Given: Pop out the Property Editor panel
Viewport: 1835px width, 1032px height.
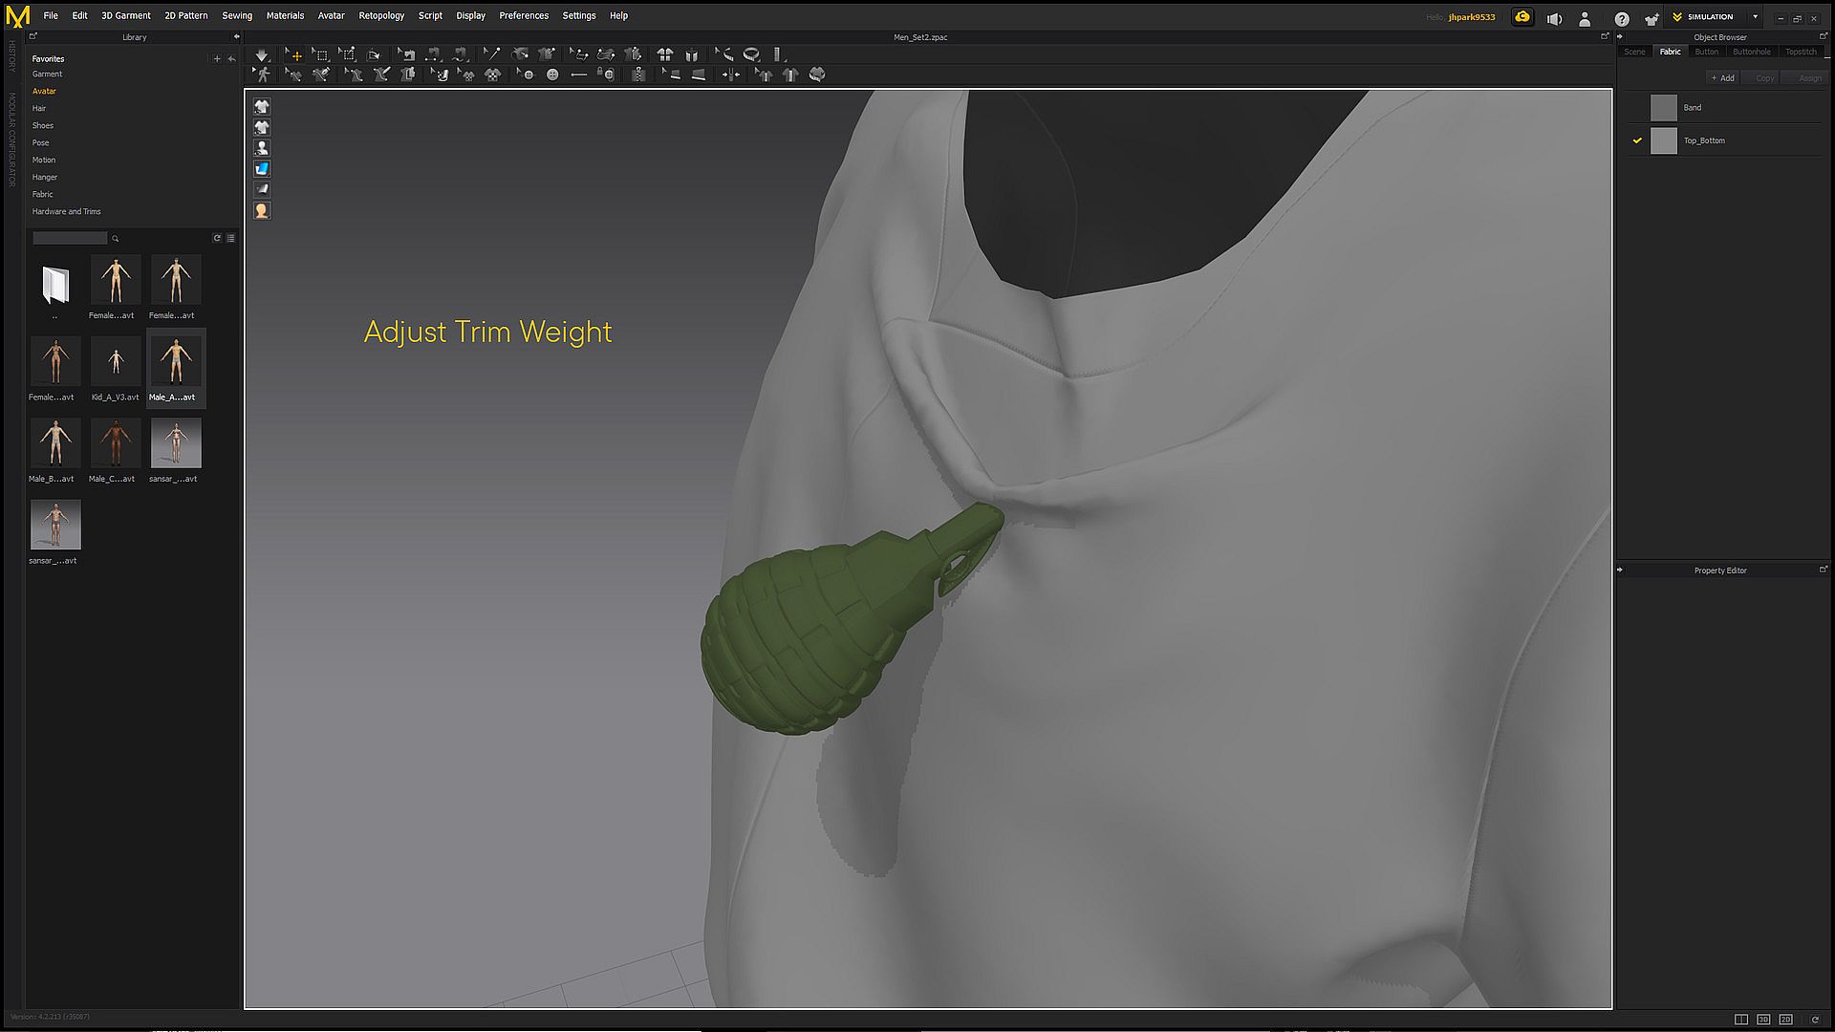Looking at the screenshot, I should point(1823,570).
